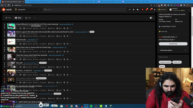193x108 pixels.
Task: Downvote the NoPixel 3.0 post
Action: (x=5, y=28)
